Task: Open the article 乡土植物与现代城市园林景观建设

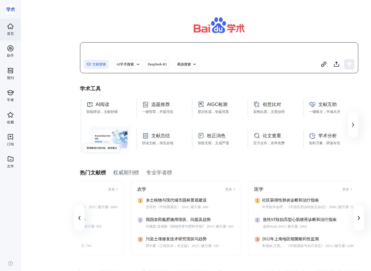Action: click(176, 200)
